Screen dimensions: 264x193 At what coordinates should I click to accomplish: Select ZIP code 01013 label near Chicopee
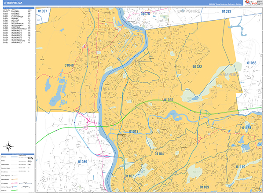134,132
